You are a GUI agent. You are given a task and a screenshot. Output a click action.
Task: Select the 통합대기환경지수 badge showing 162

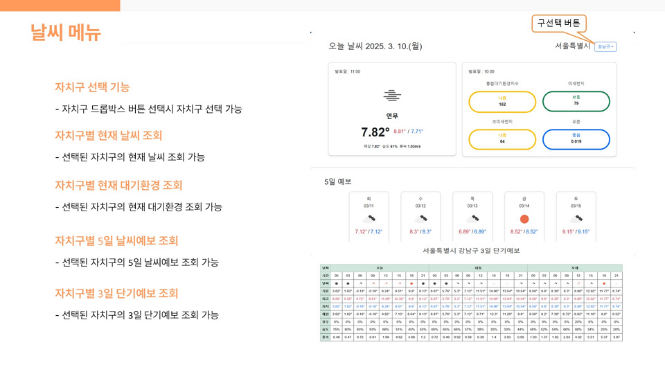[502, 102]
